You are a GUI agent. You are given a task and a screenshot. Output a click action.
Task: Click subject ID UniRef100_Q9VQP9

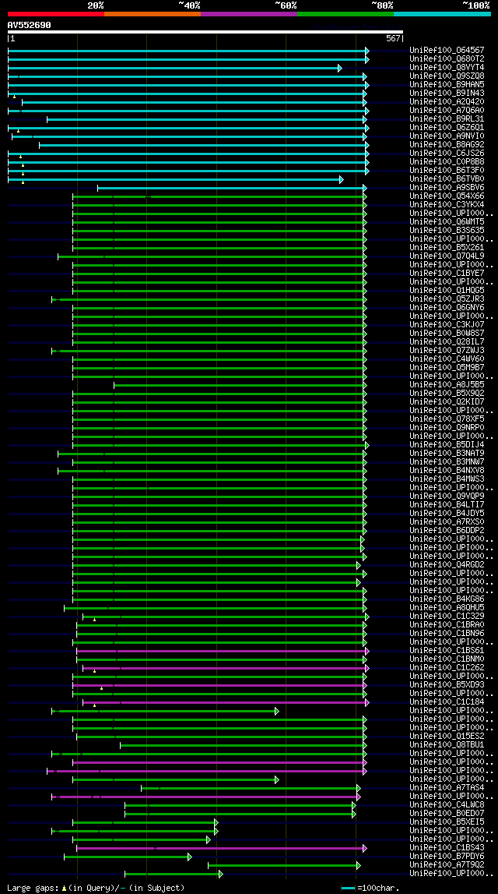pyautogui.click(x=447, y=496)
